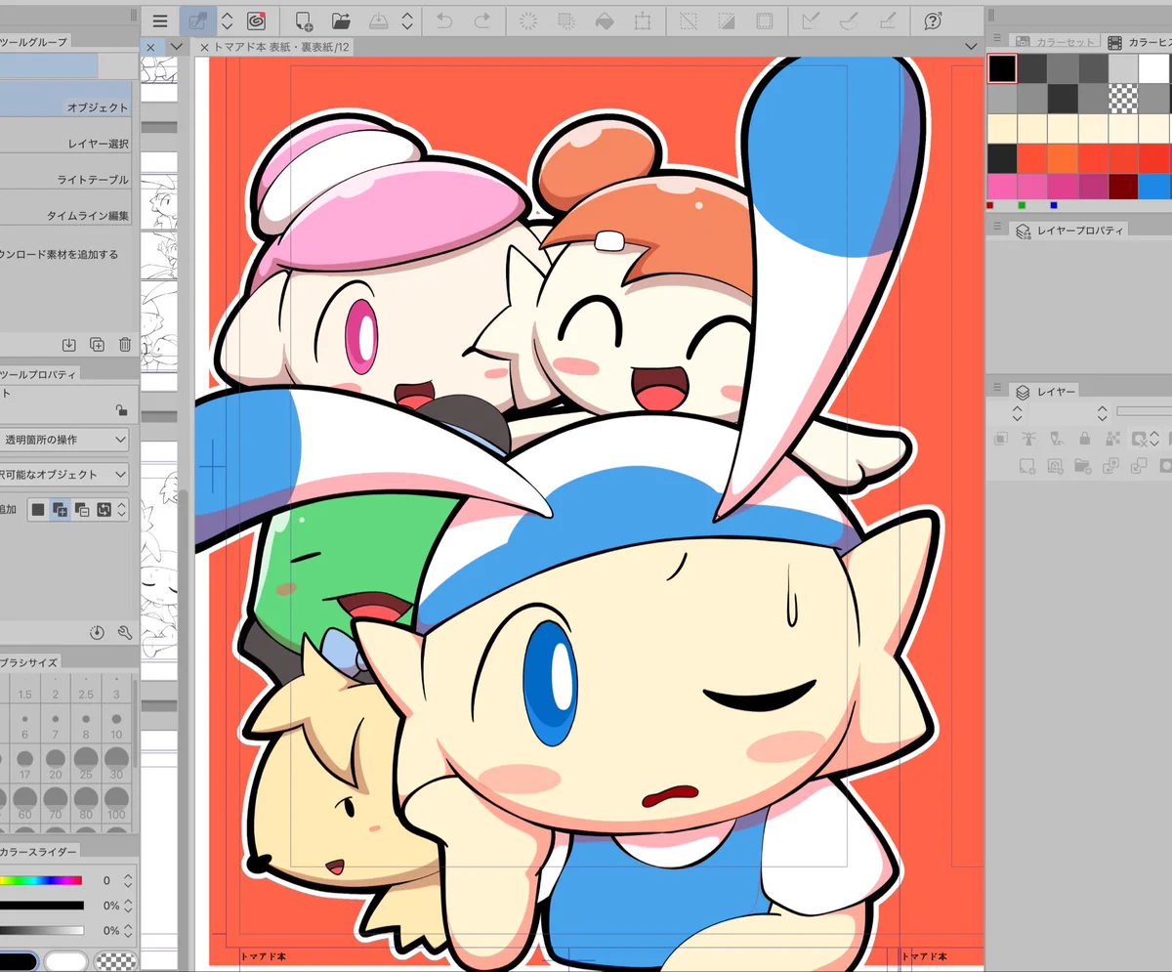Click the save icon in the command bar
The height and width of the screenshot is (972, 1172).
pos(379,21)
